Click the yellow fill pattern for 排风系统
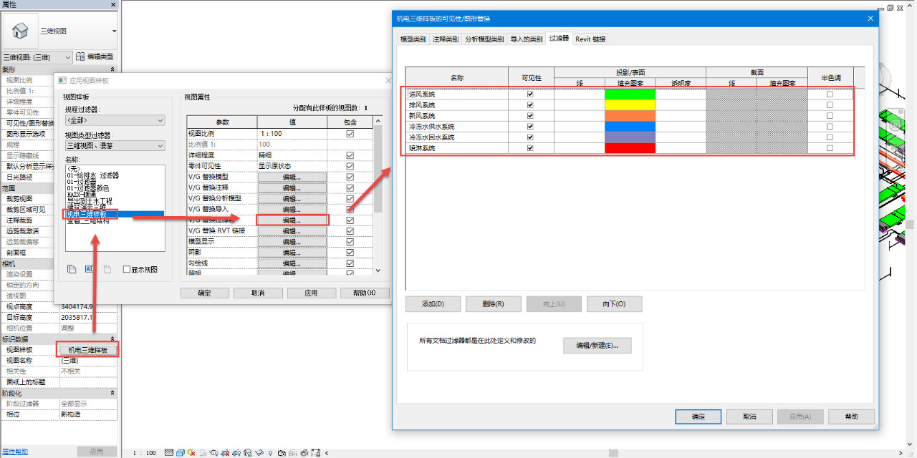Screen dimensions: 917x458 (x=630, y=104)
